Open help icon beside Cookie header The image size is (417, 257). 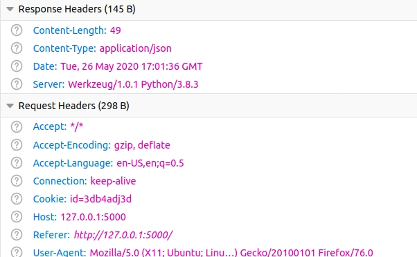pyautogui.click(x=17, y=199)
